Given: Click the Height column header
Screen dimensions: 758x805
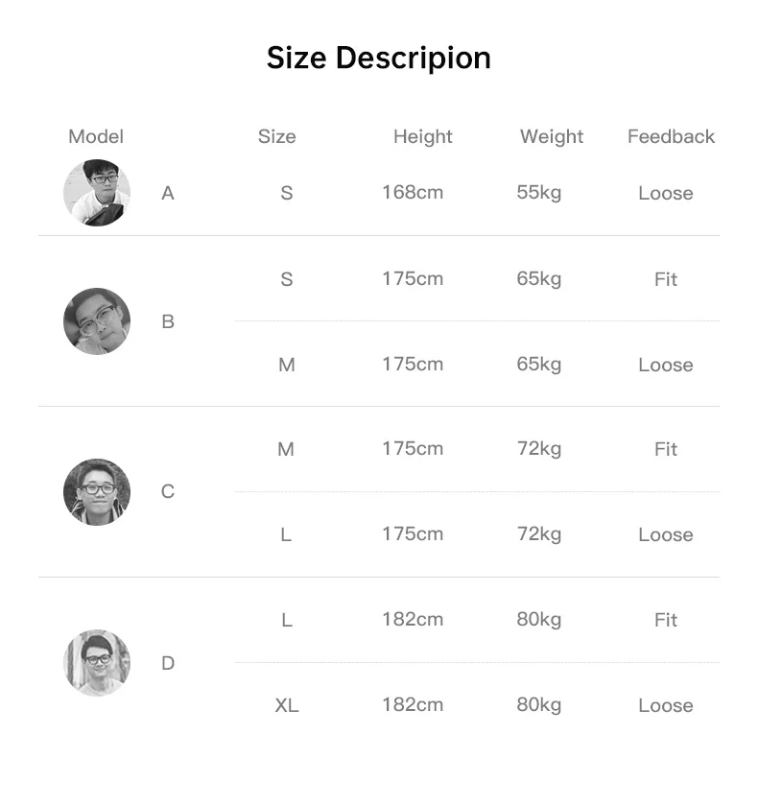Looking at the screenshot, I should click(422, 136).
